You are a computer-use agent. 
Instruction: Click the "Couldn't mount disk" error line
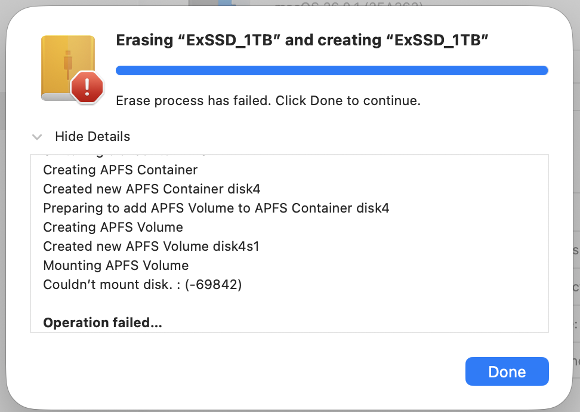tap(113, 285)
